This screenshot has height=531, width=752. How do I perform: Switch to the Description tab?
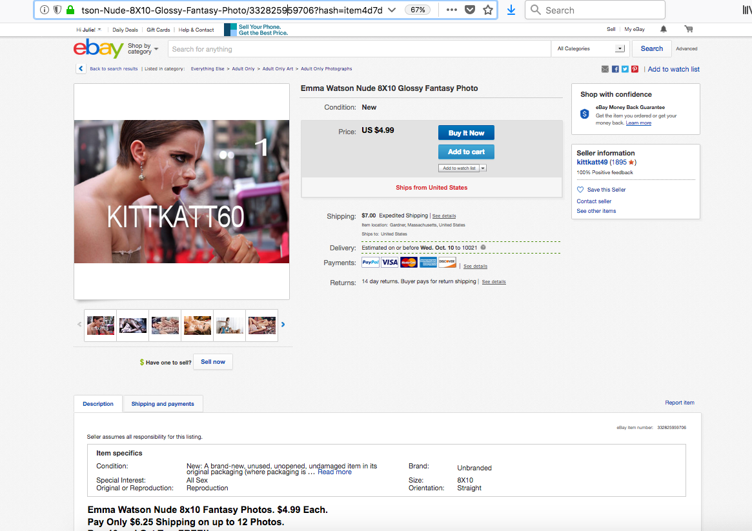(x=98, y=403)
